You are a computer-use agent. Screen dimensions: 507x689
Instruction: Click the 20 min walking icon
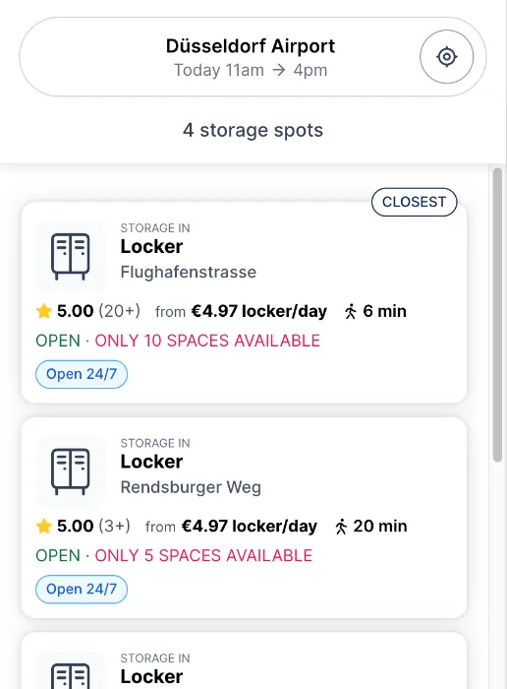(341, 527)
